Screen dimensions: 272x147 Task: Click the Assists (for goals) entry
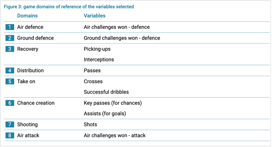click(105, 114)
